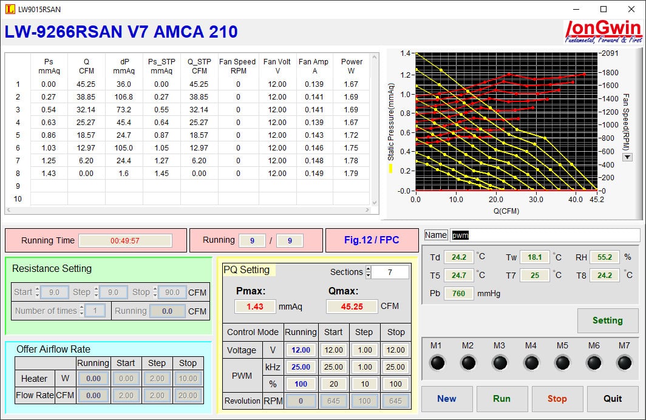This screenshot has width=646, height=420.
Task: Click the M7 indicator light
Action: point(624,362)
